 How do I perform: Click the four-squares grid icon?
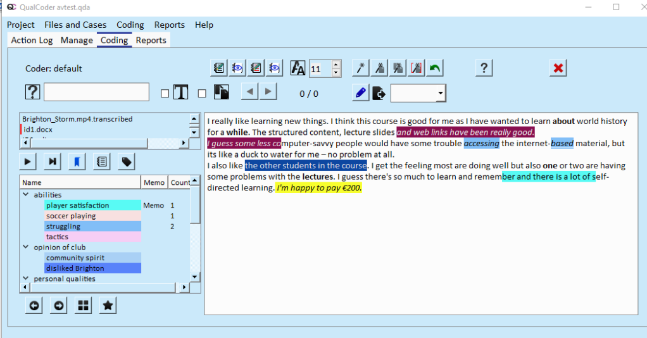83,306
